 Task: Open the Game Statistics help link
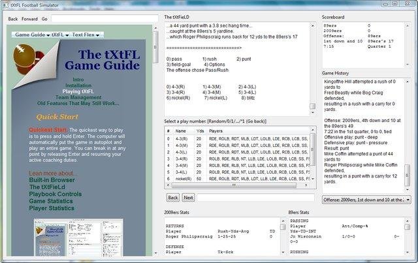point(51,201)
